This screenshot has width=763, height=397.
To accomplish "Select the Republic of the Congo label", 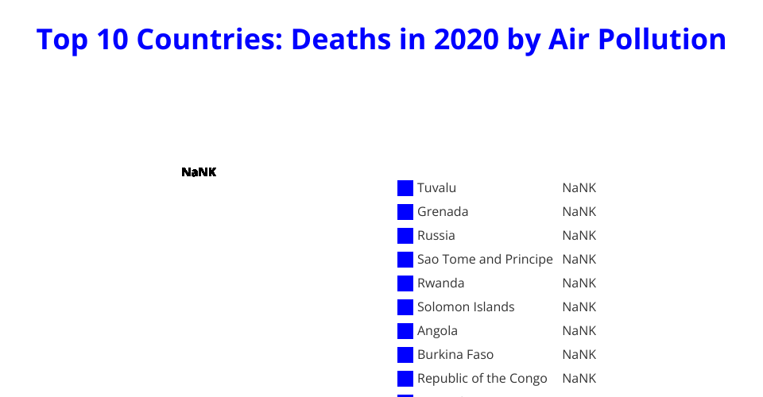I will coord(482,379).
